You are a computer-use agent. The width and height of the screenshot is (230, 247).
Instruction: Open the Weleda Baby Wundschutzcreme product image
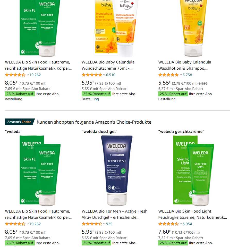(116, 28)
